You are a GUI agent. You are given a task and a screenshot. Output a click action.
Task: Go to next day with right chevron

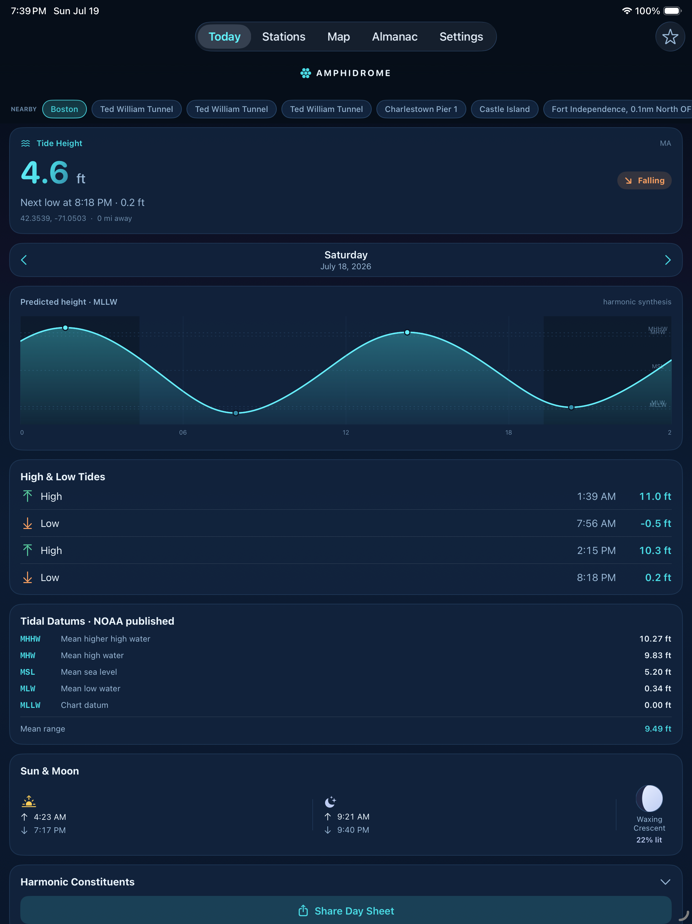point(667,260)
